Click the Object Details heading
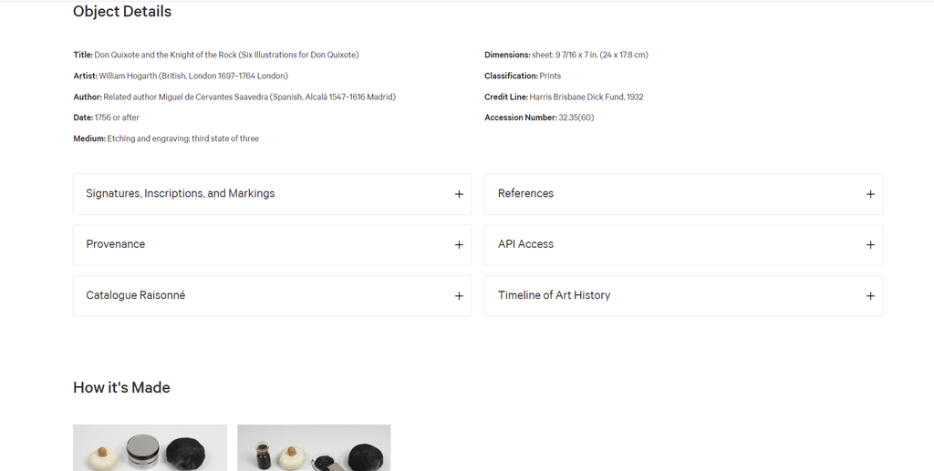Screen dimensions: 934x471 click(x=122, y=11)
